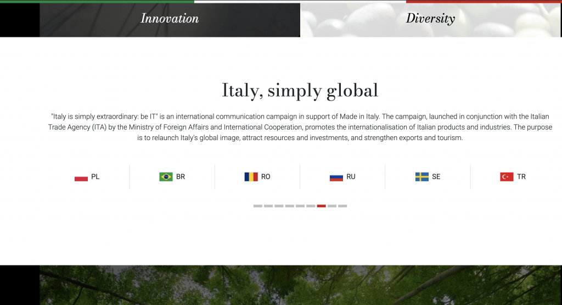Open the Innovation banner

coord(170,20)
